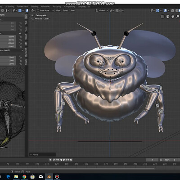This screenshot has height=180, width=180.
Task: Open Microsoft Edge from taskbar
Action: coord(8,177)
